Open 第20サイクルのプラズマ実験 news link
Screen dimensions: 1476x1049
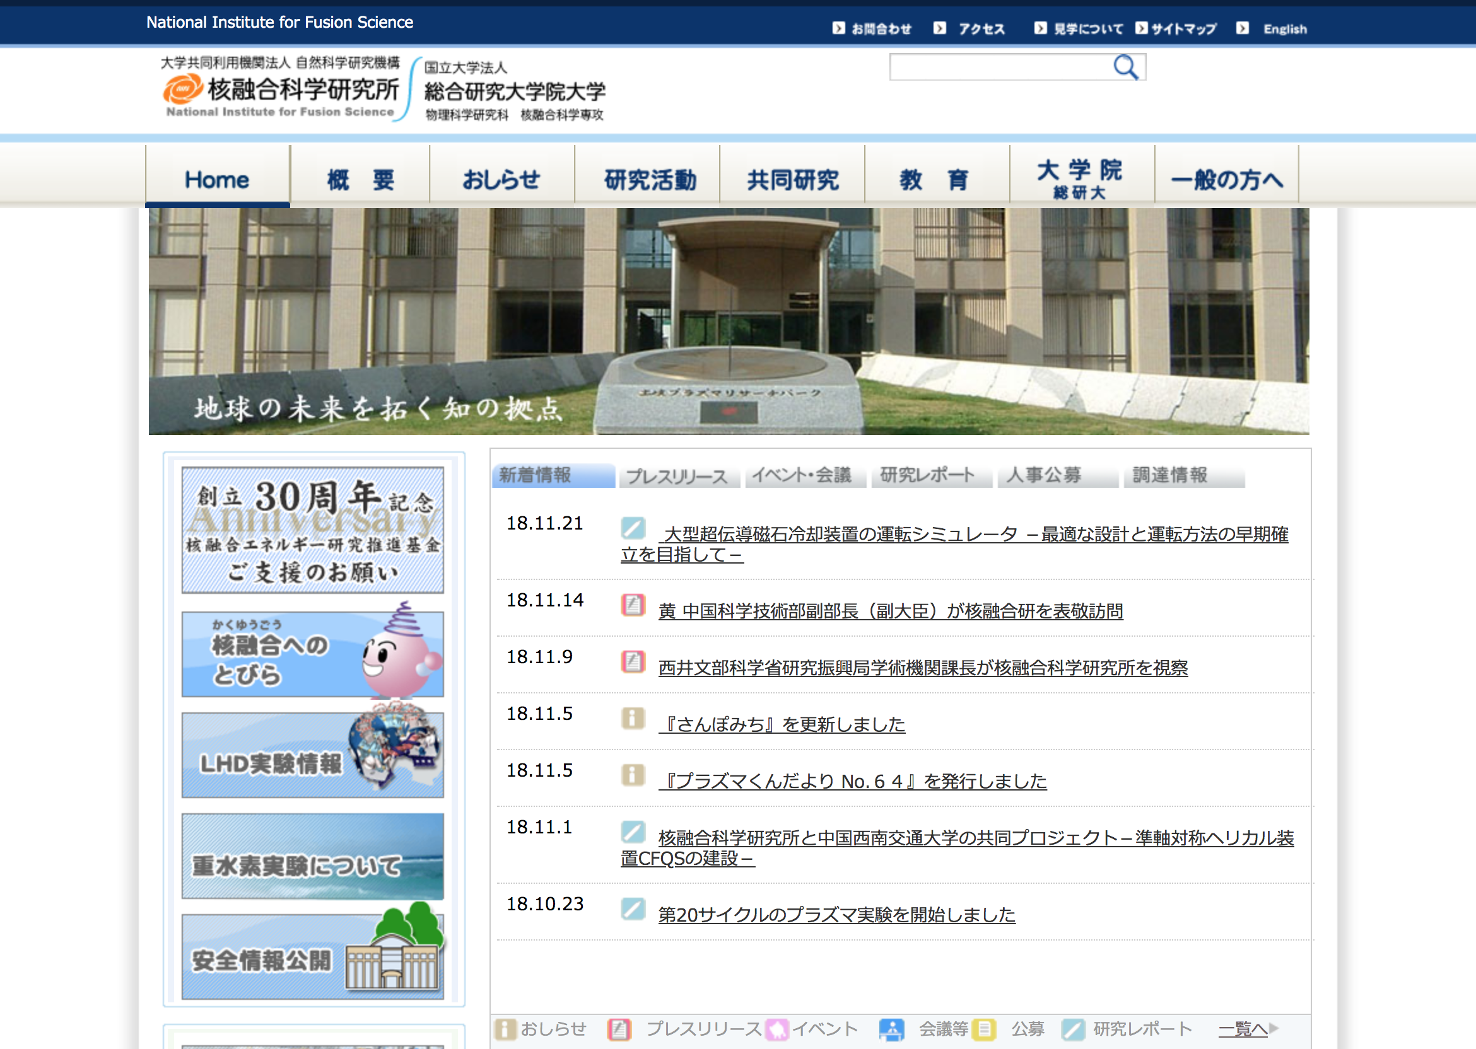pos(836,915)
